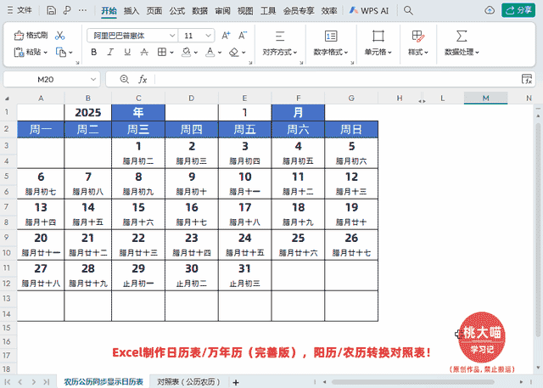Image resolution: width=543 pixels, height=388 pixels.
Task: Switch to the 审阅 ribbon tab
Action: 222,11
